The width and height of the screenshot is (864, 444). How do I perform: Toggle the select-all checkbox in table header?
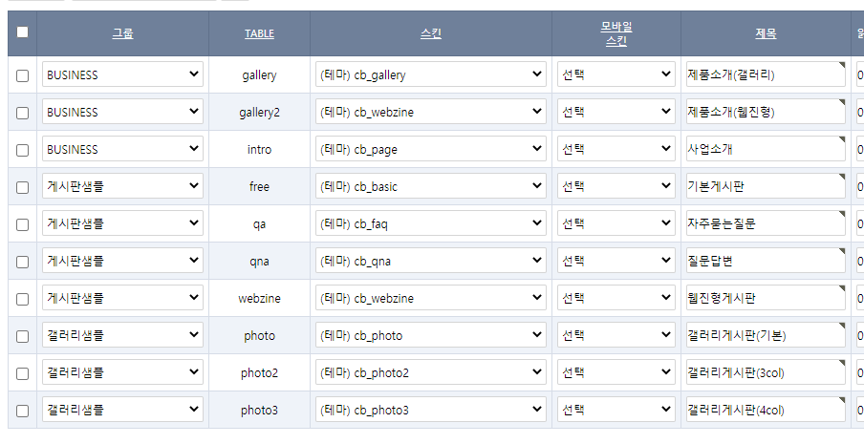(23, 32)
